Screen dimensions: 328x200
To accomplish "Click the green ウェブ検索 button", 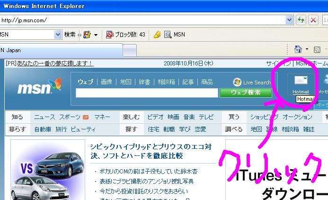I will 246,93.
